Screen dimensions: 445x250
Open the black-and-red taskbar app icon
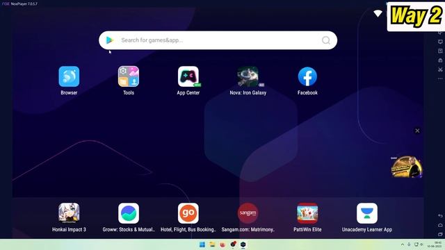tap(233, 244)
